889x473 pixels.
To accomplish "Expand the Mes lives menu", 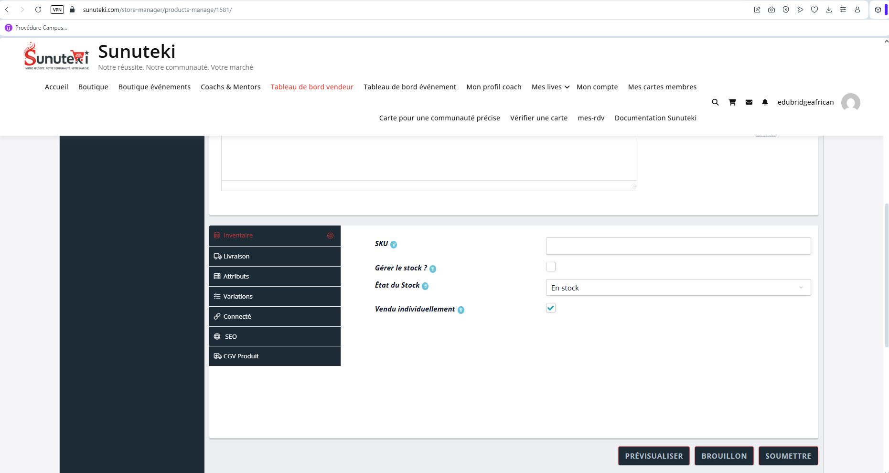I will [x=550, y=87].
